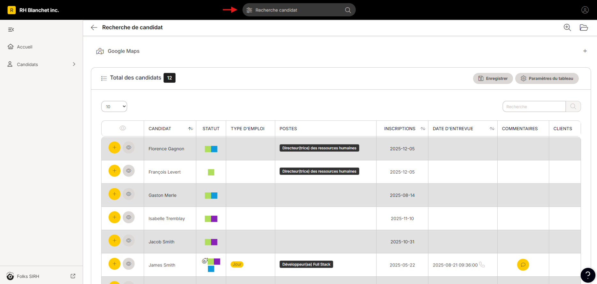The width and height of the screenshot is (597, 284).
Task: View James Smith with the eye icon
Action: 129,264
